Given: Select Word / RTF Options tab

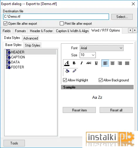Looking at the screenshot, I should tap(105, 30).
